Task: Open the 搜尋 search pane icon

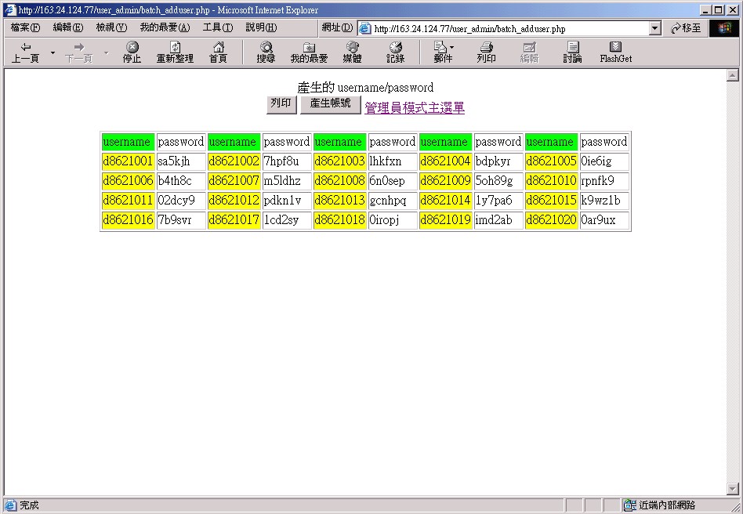Action: pyautogui.click(x=266, y=52)
